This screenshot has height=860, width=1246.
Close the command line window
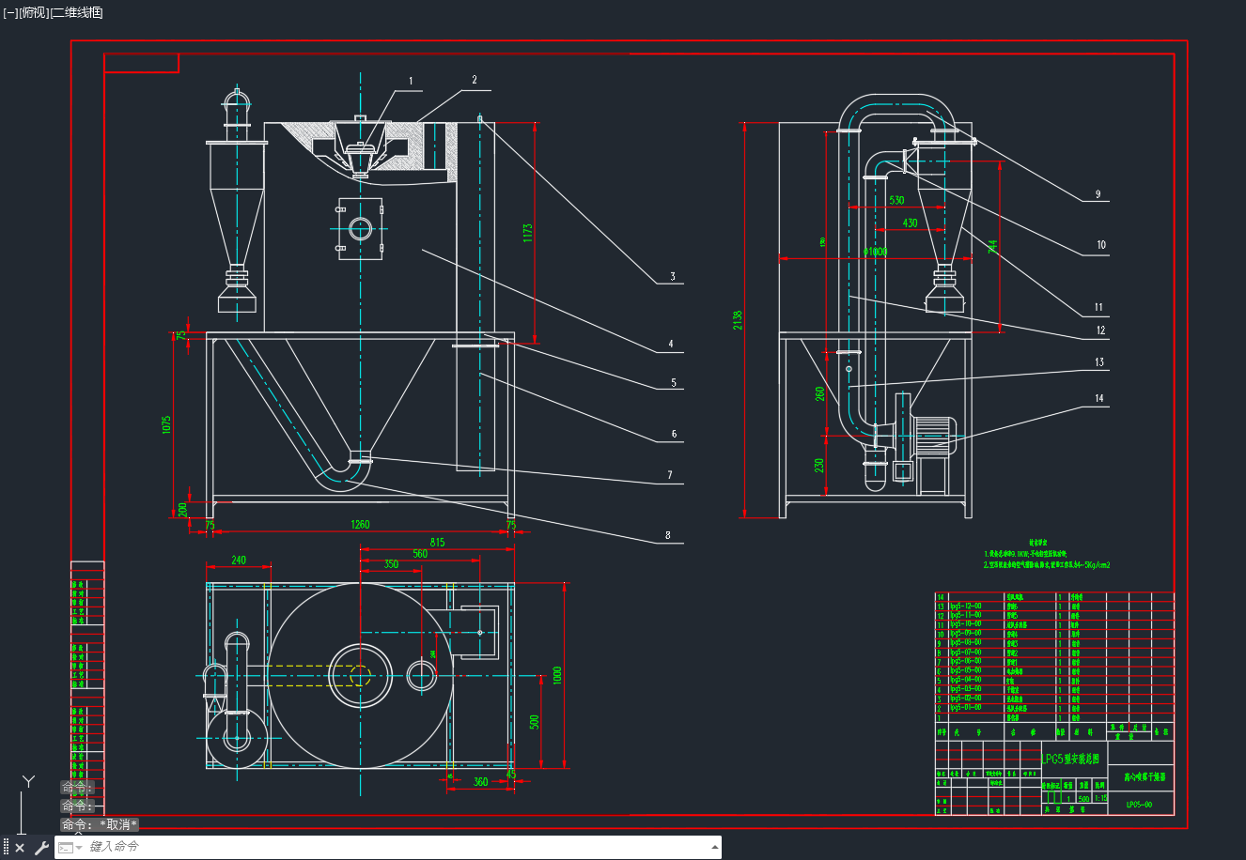tap(20, 848)
